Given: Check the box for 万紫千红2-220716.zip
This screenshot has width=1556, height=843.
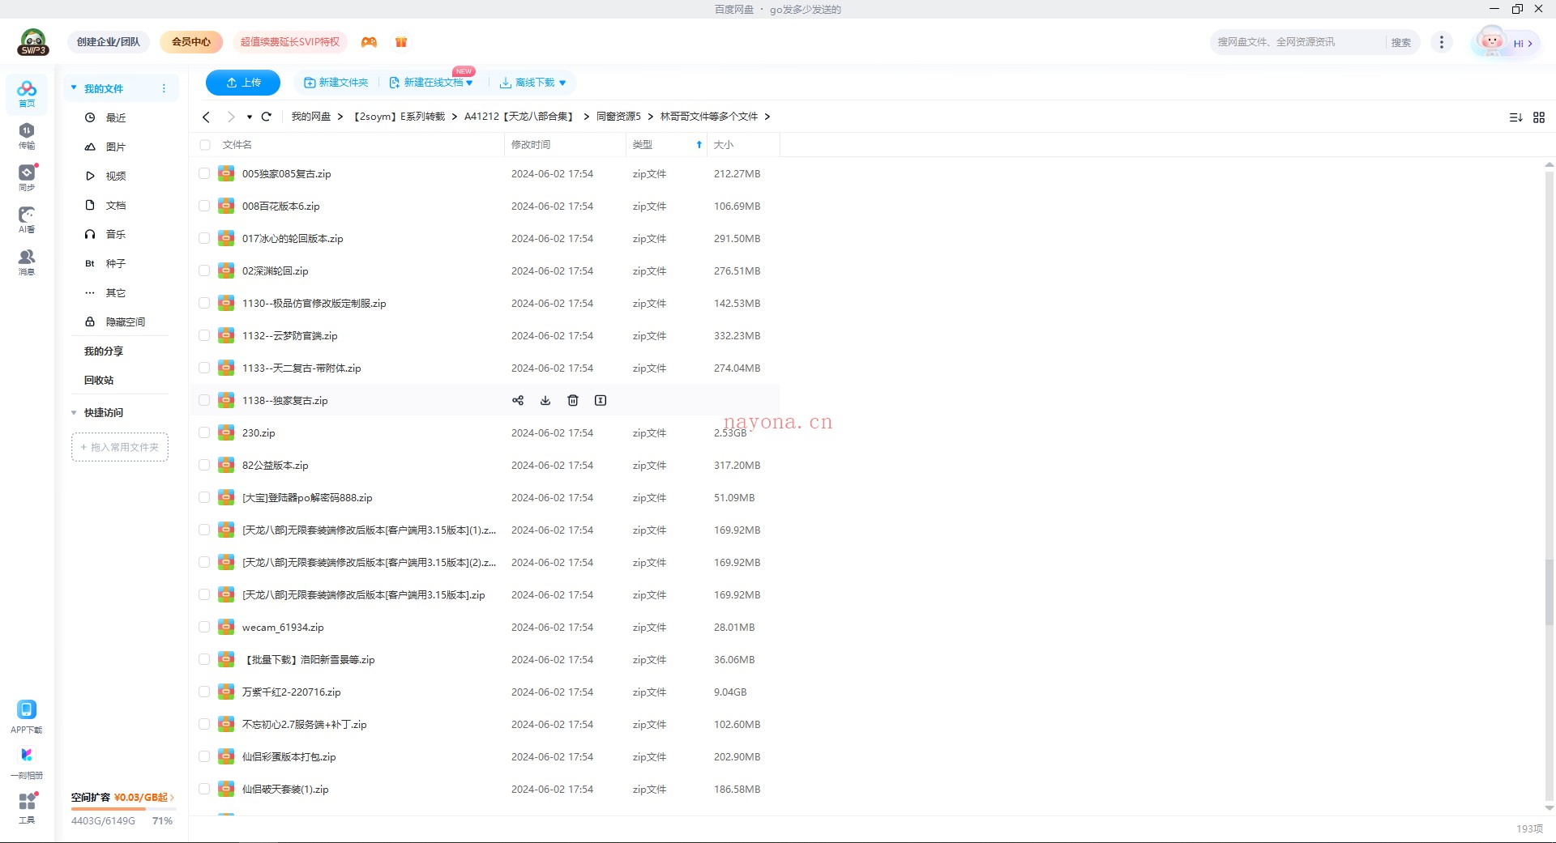Looking at the screenshot, I should (x=204, y=692).
